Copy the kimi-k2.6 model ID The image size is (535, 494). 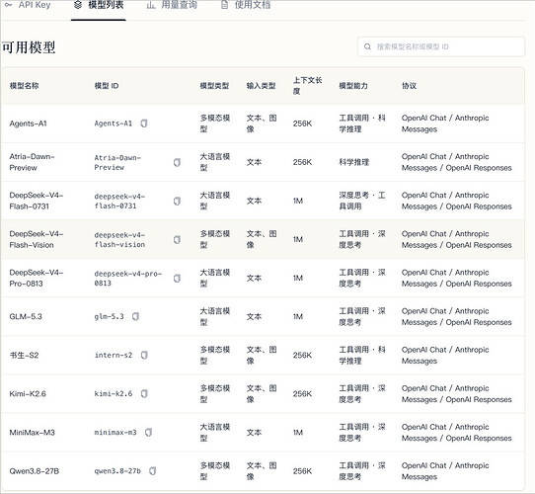(144, 393)
